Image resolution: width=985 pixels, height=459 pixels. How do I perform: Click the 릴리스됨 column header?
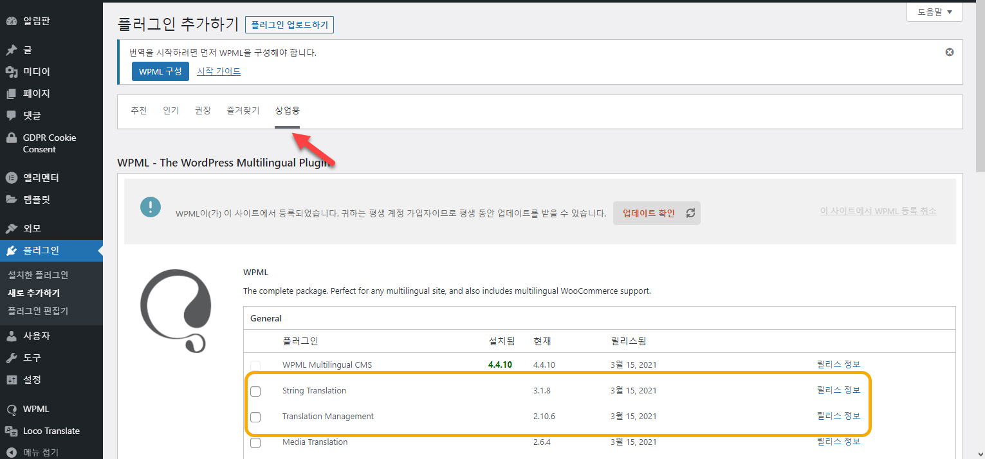pos(628,341)
